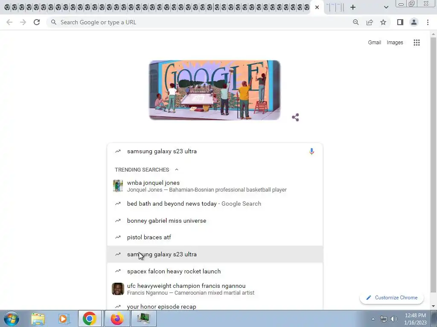
Task: Click Francis Ngannou thumbnail image
Action: click(118, 289)
